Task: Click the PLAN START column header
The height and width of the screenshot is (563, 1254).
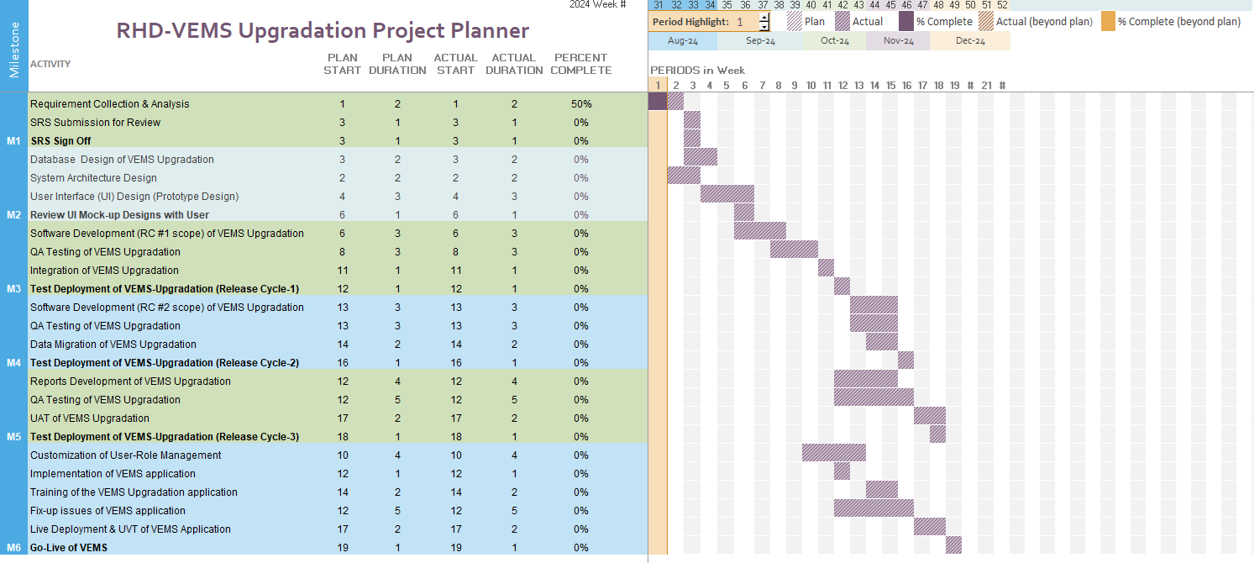Action: 342,64
